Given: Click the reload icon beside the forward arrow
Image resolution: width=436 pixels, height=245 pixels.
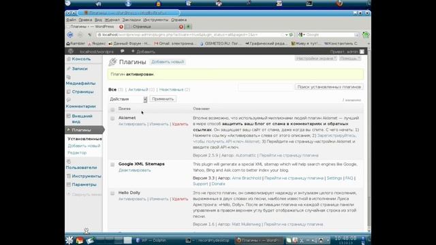Looking at the screenshot, I should [x=89, y=35].
